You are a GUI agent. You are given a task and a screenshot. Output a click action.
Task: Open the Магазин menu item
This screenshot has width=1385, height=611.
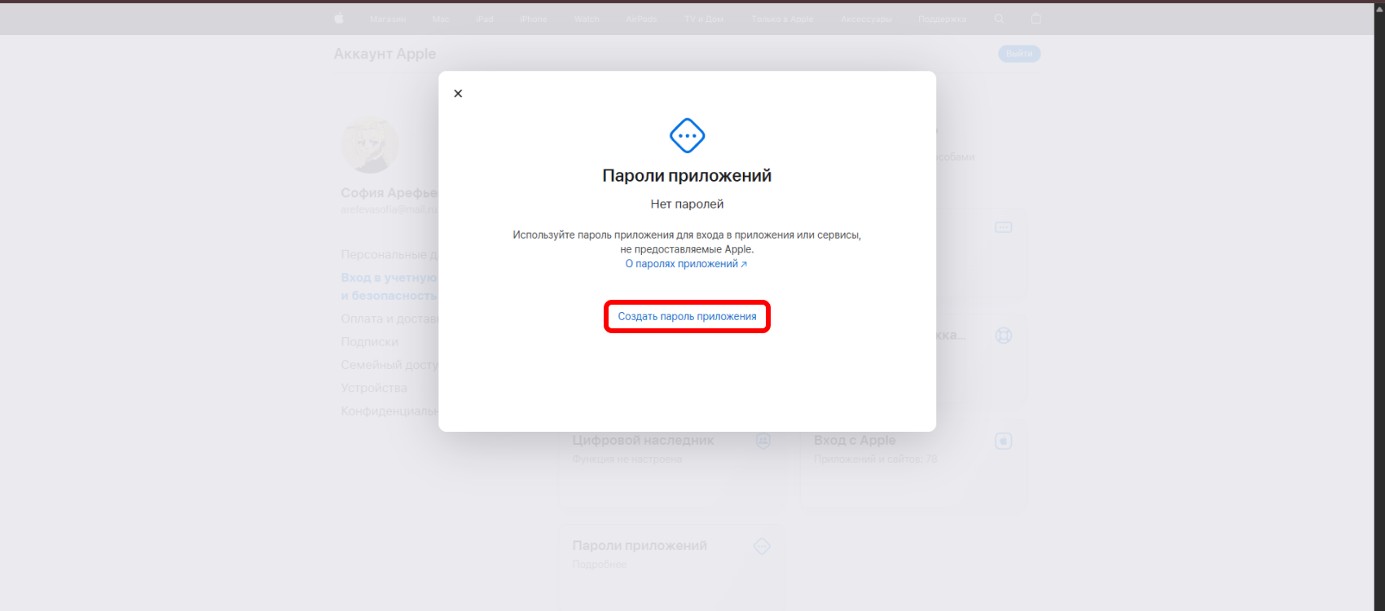click(x=388, y=19)
